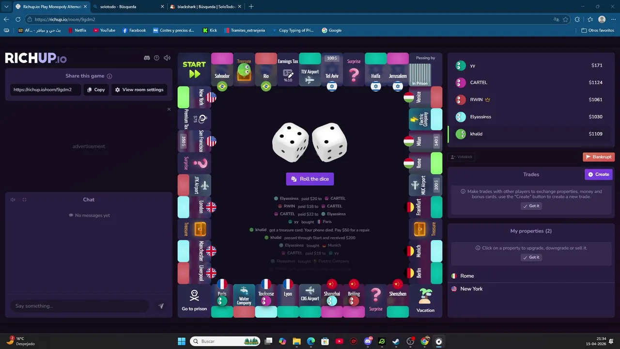Close the advertisement with the X icon
This screenshot has width=620, height=349.
point(169,109)
